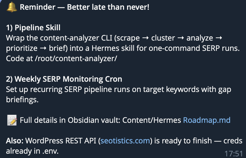The image size is (246, 158).
Task: Select the '1) Pipeline Skill' heading
Action: [x=33, y=28]
